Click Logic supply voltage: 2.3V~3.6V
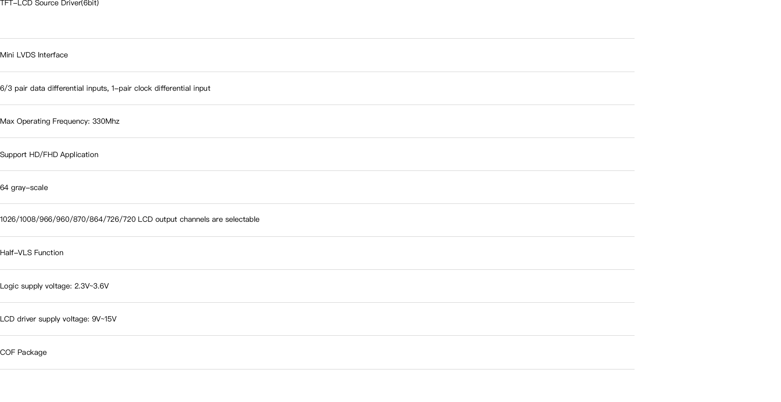This screenshot has height=402, width=781. (x=55, y=286)
